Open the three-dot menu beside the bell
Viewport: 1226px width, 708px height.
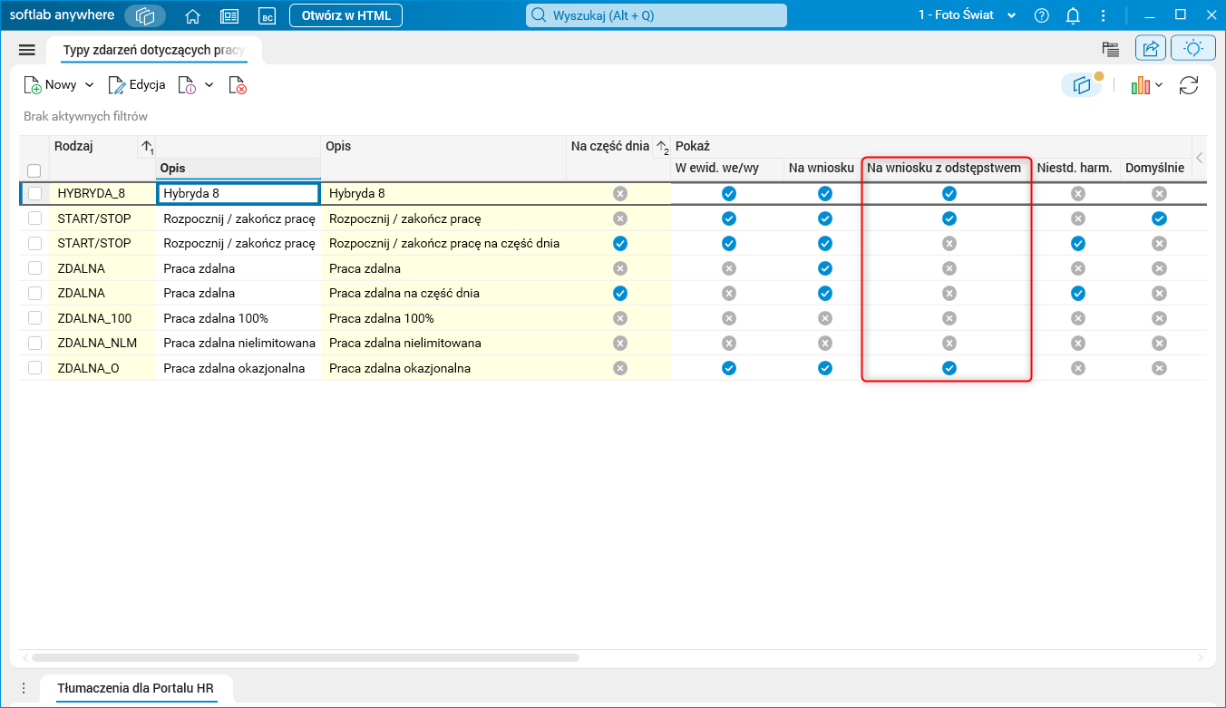pos(1104,15)
